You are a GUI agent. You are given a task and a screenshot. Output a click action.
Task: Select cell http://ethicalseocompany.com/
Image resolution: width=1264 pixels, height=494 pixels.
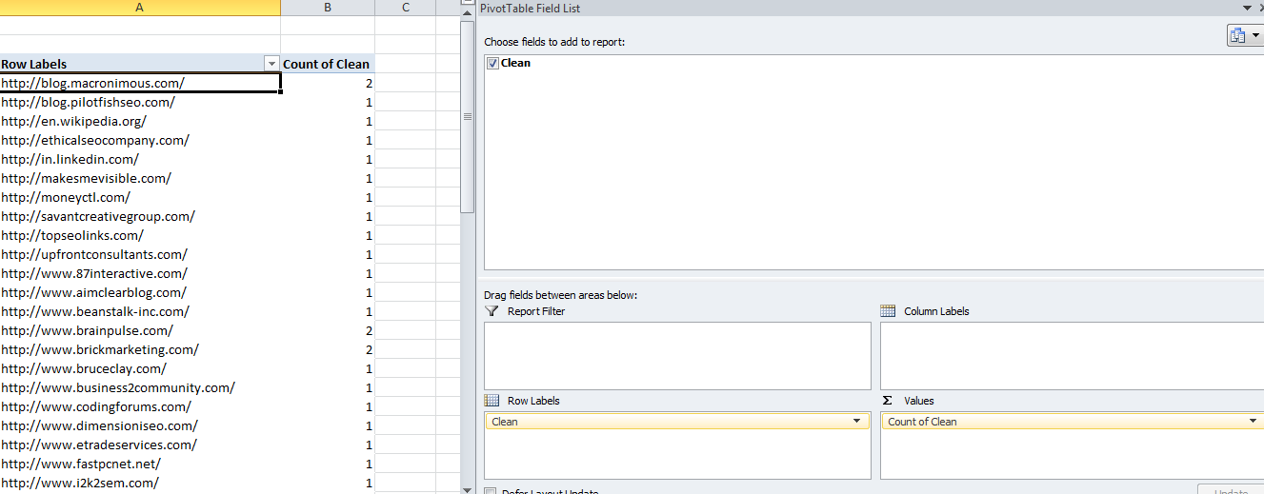[140, 140]
